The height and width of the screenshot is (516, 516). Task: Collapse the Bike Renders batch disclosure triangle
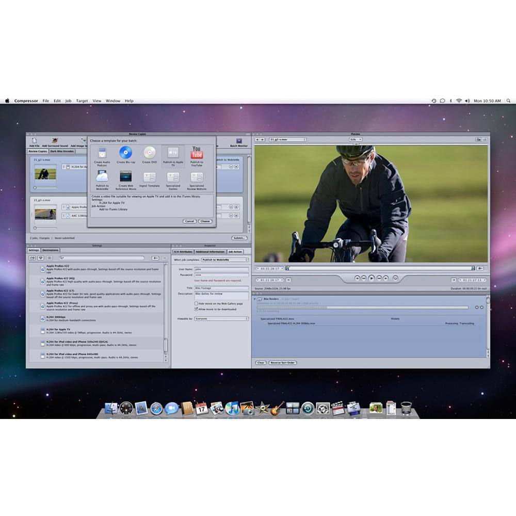255,299
